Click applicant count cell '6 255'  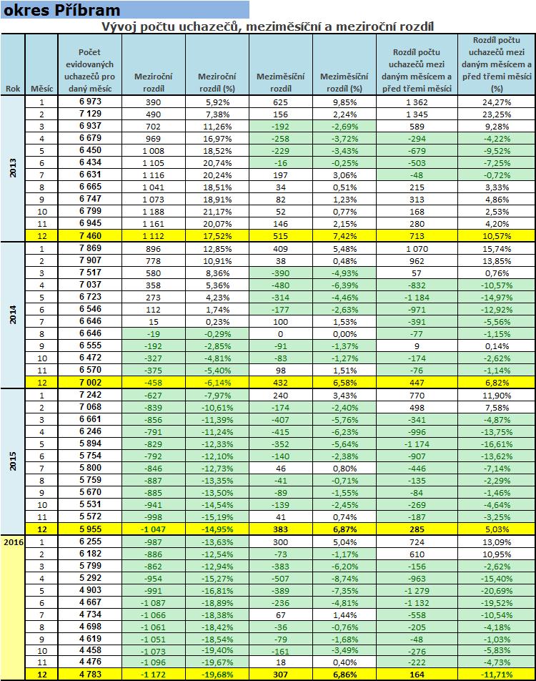(90, 542)
